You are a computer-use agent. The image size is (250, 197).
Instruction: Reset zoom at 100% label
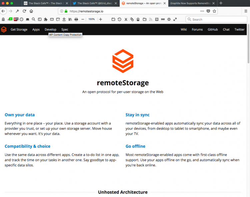[x=92, y=19]
